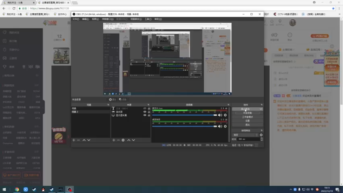Viewport: 343px width, 193px height.
Task: Lock the 文本 (GDI+) source
Action: point(149,109)
